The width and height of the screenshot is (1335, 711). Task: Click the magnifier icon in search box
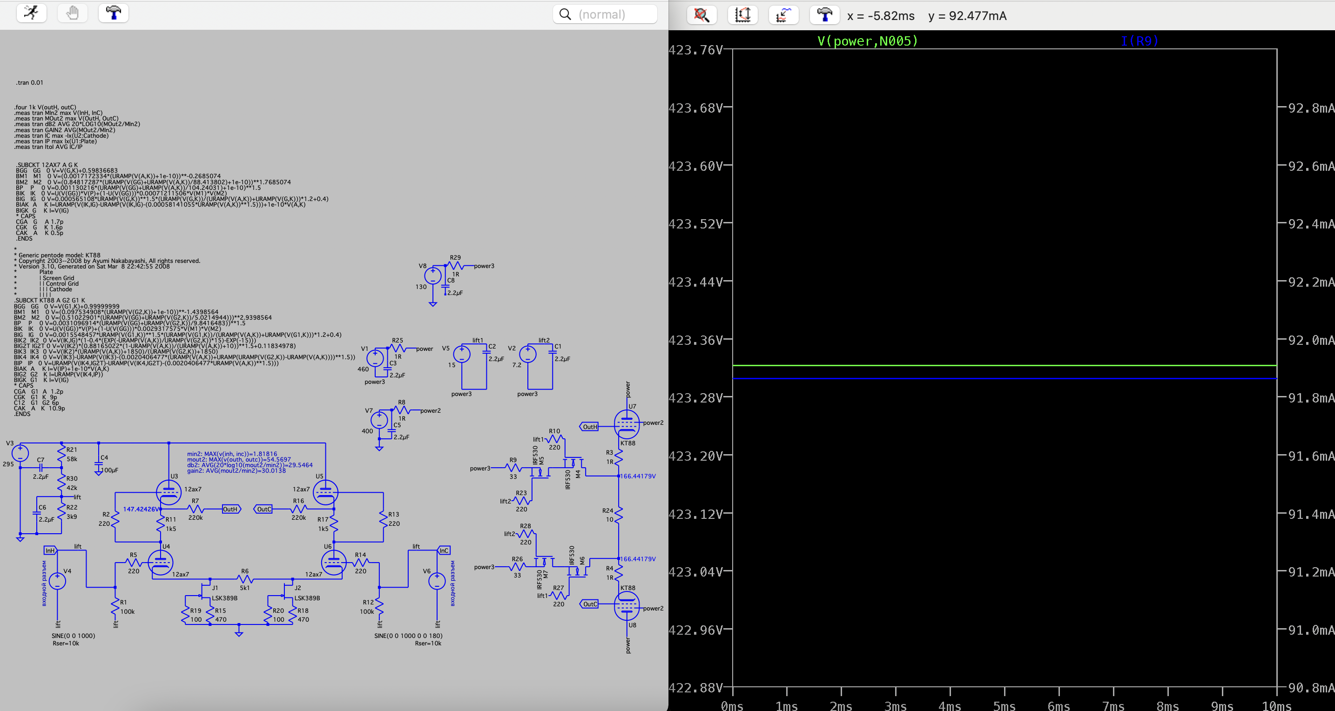pyautogui.click(x=566, y=14)
